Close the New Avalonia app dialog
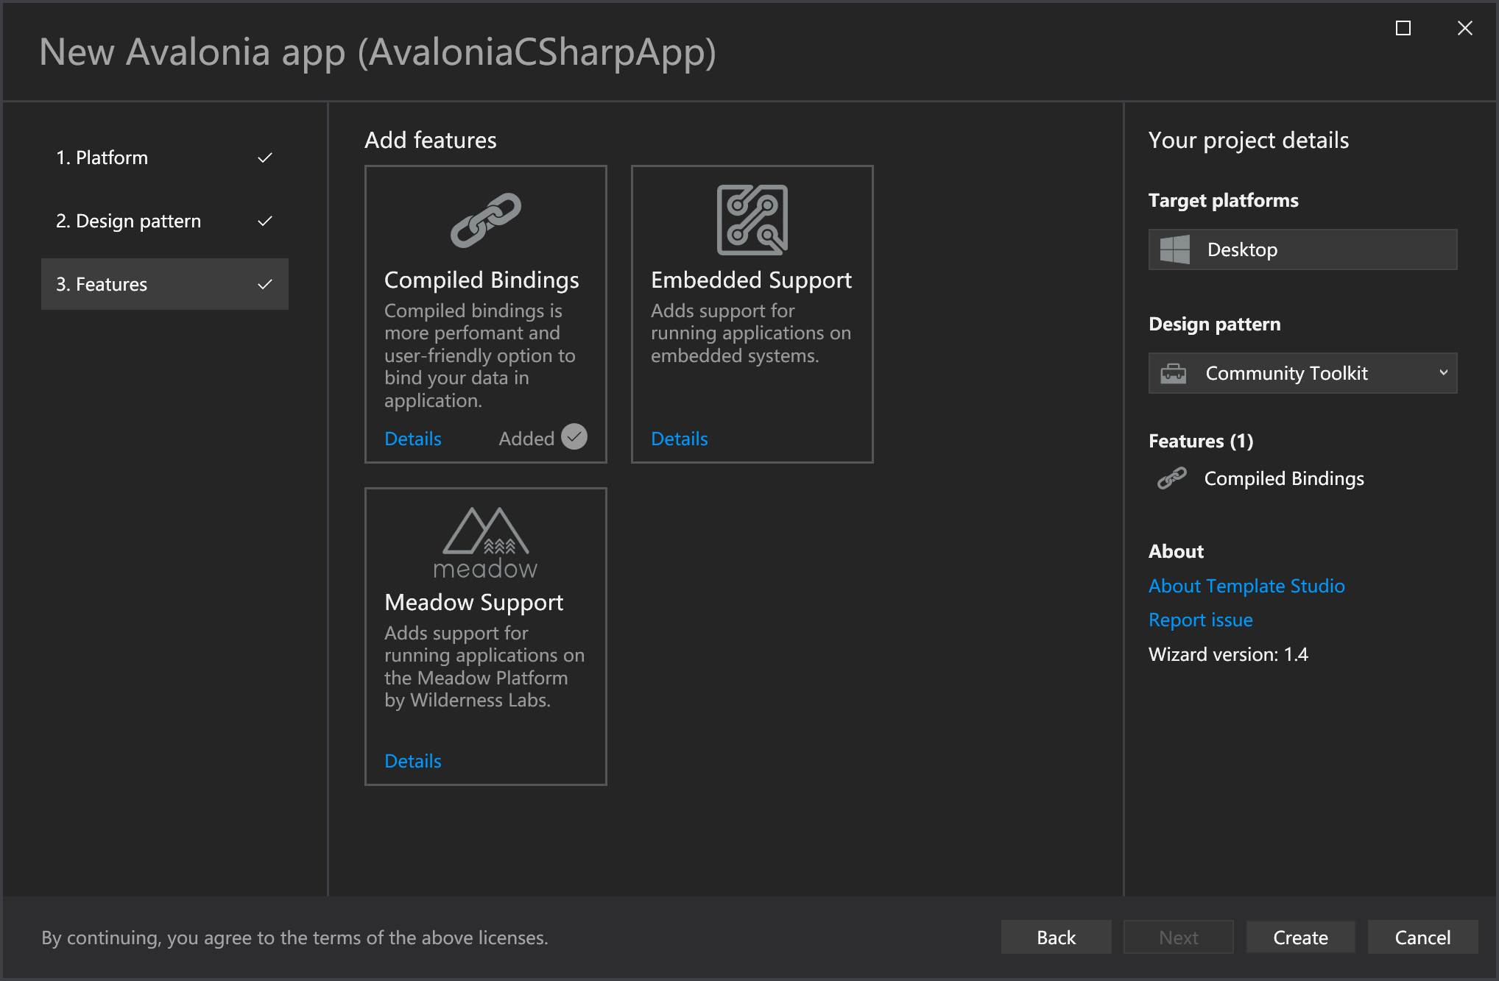The width and height of the screenshot is (1499, 981). click(x=1465, y=28)
